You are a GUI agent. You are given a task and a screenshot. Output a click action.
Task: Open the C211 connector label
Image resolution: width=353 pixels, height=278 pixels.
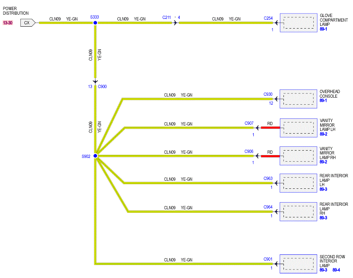coord(166,17)
